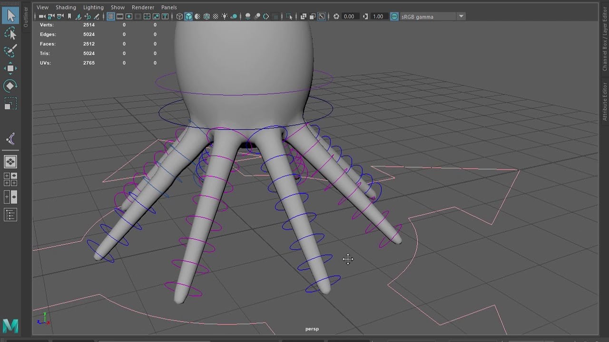
Task: Click the gamma 1.00 input field
Action: click(x=378, y=16)
